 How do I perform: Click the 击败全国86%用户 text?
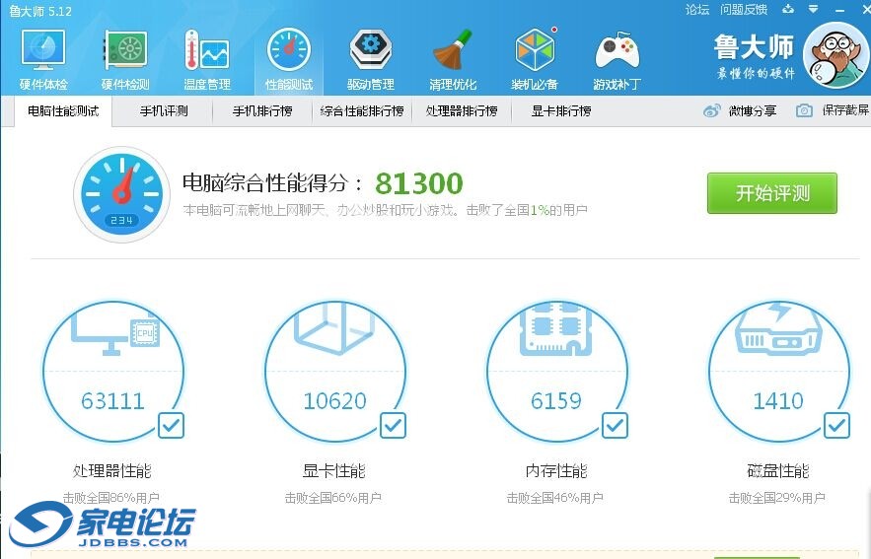point(111,498)
